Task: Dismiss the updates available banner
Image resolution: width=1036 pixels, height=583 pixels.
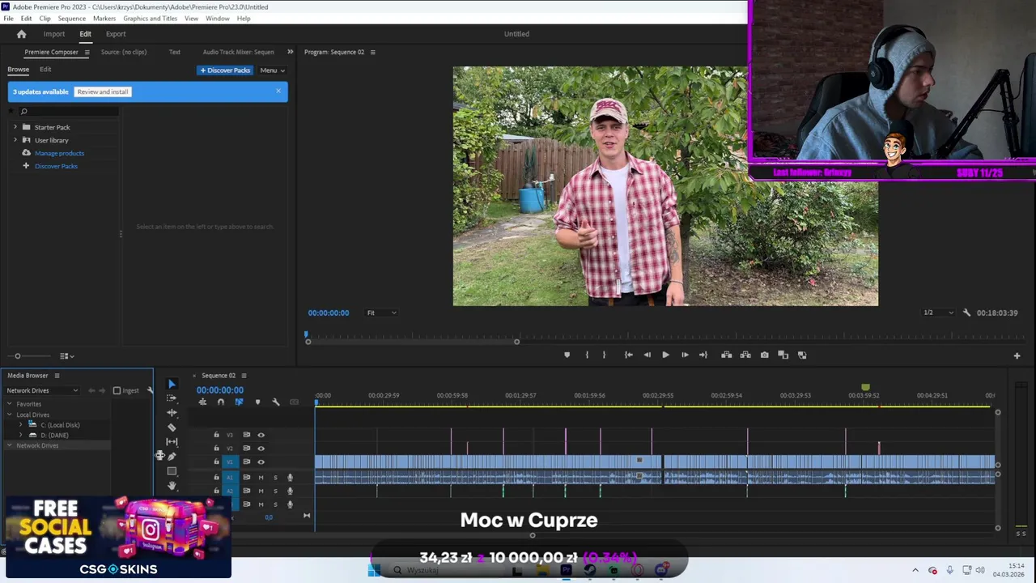Action: [278, 91]
